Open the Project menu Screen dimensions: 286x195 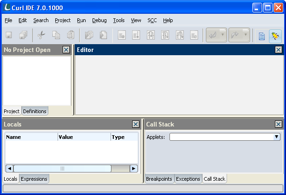point(63,20)
